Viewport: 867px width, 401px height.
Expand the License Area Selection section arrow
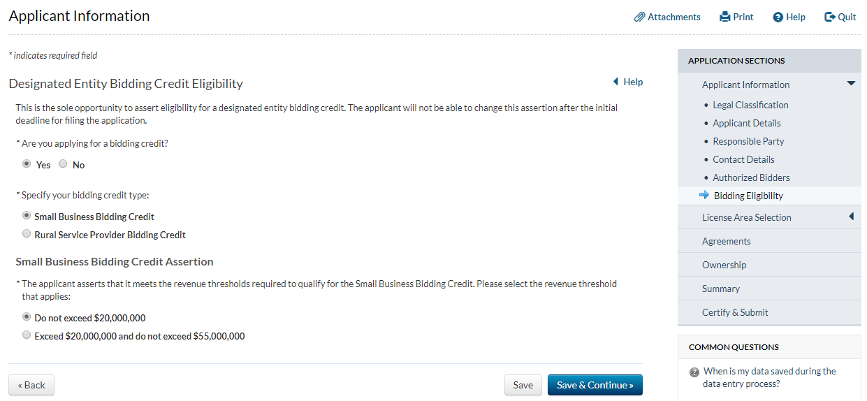[851, 217]
